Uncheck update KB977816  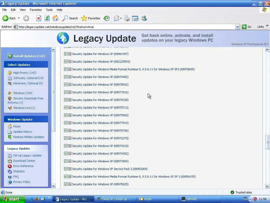click(66, 92)
